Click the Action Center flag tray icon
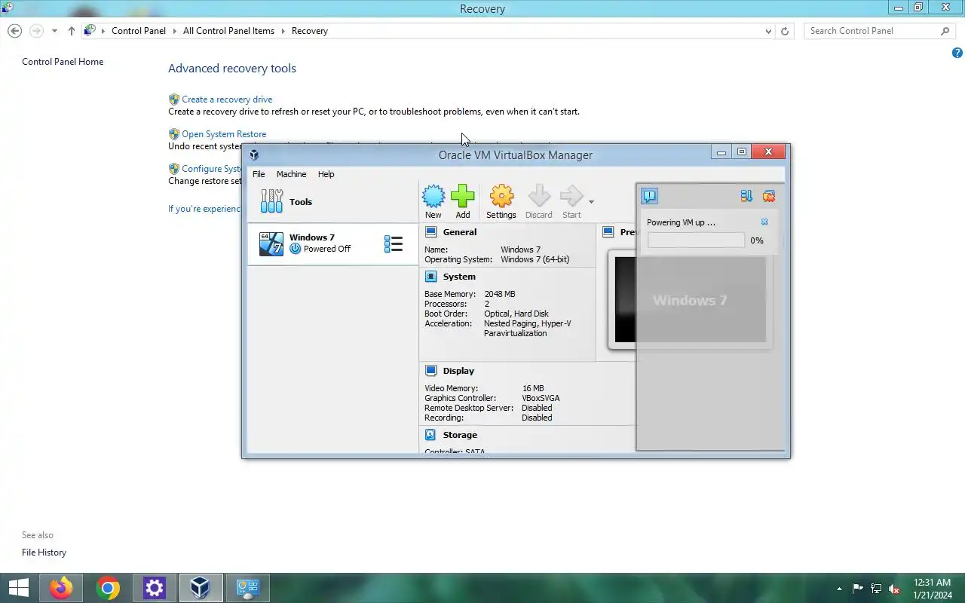The width and height of the screenshot is (965, 603). (858, 589)
